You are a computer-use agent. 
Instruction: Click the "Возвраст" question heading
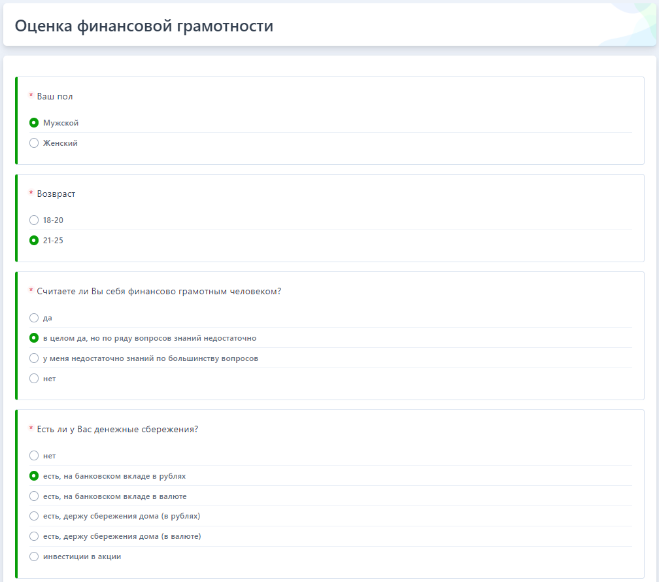tap(56, 194)
